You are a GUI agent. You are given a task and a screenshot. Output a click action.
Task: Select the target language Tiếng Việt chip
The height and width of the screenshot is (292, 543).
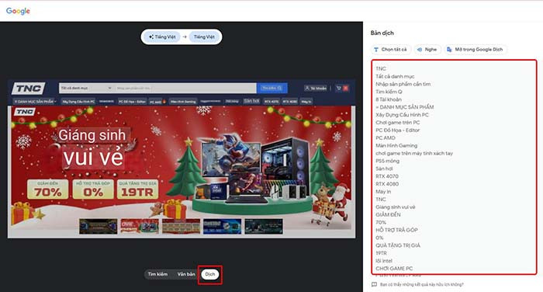[x=204, y=36]
